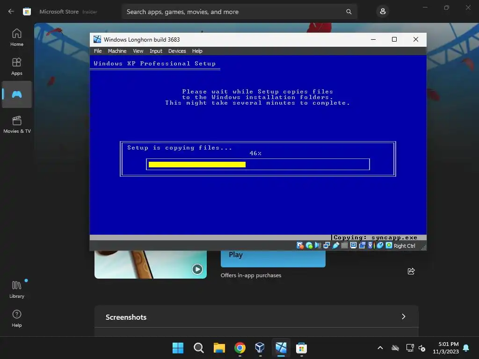Open the notification bell in taskbar
This screenshot has height=359, width=479.
(466, 348)
